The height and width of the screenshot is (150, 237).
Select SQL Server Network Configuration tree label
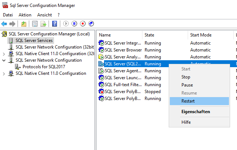click(x=49, y=60)
